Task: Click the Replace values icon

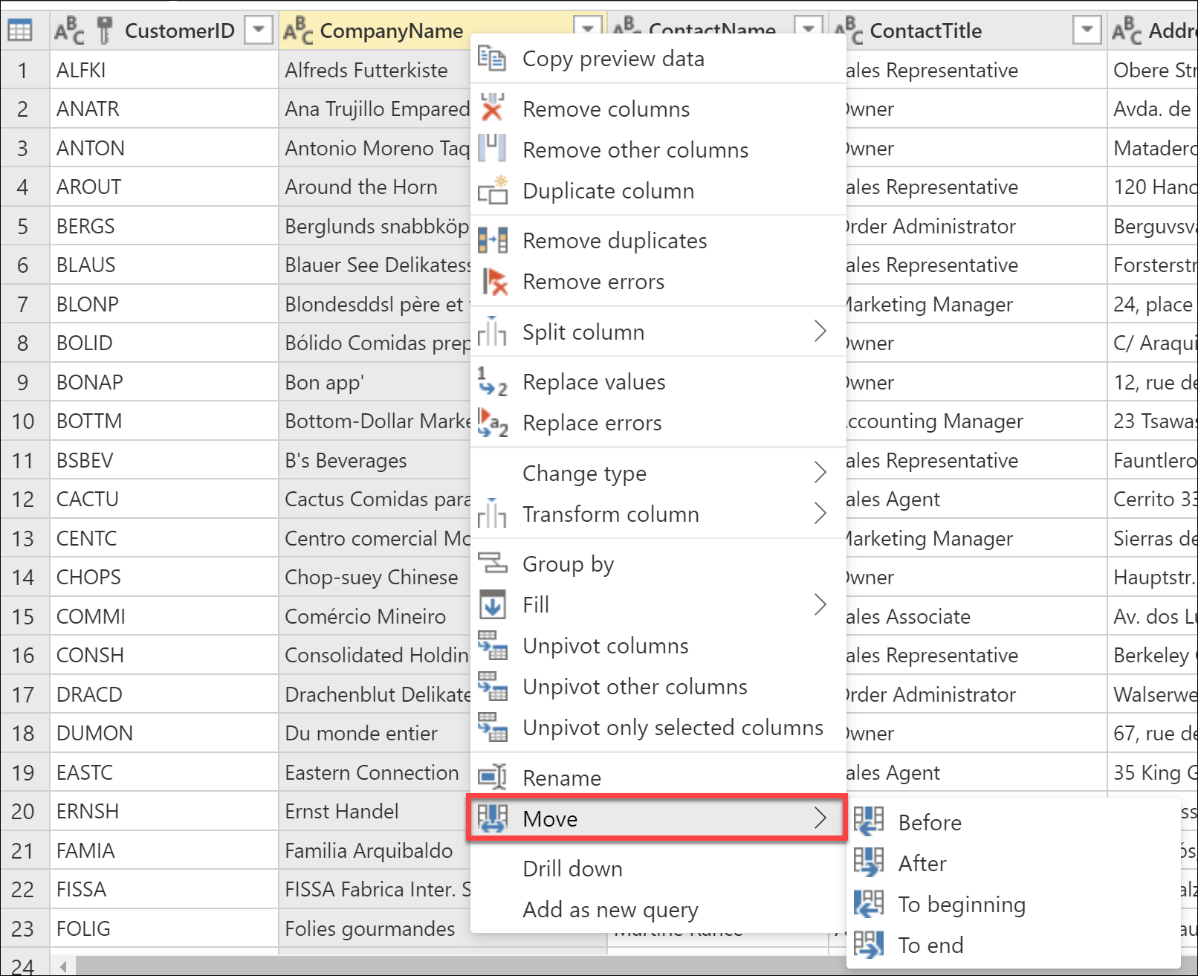Action: tap(492, 381)
